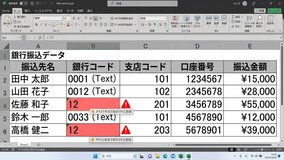Open the Find & Select magnifier menu
This screenshot has width=284, height=160.
pyautogui.click(x=259, y=22)
